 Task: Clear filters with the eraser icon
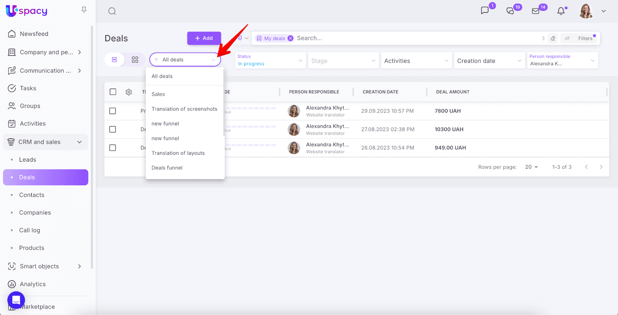[x=553, y=38]
